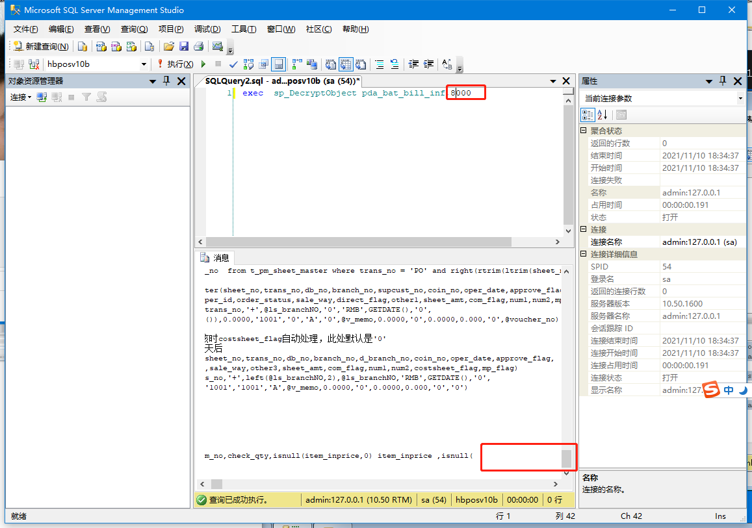
Task: Collapse the 聚合状态 properties section
Action: (x=584, y=131)
